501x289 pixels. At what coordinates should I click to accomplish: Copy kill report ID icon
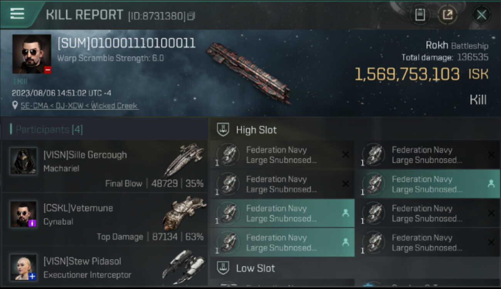[x=192, y=16]
